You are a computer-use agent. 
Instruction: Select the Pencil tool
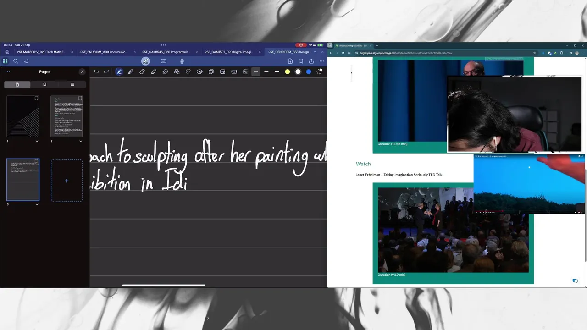[x=131, y=71]
